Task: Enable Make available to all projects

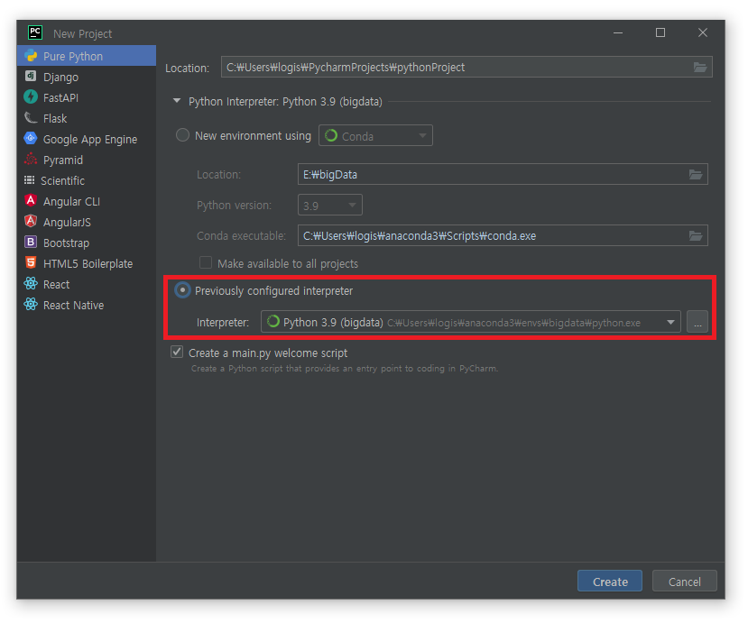Action: [x=206, y=262]
